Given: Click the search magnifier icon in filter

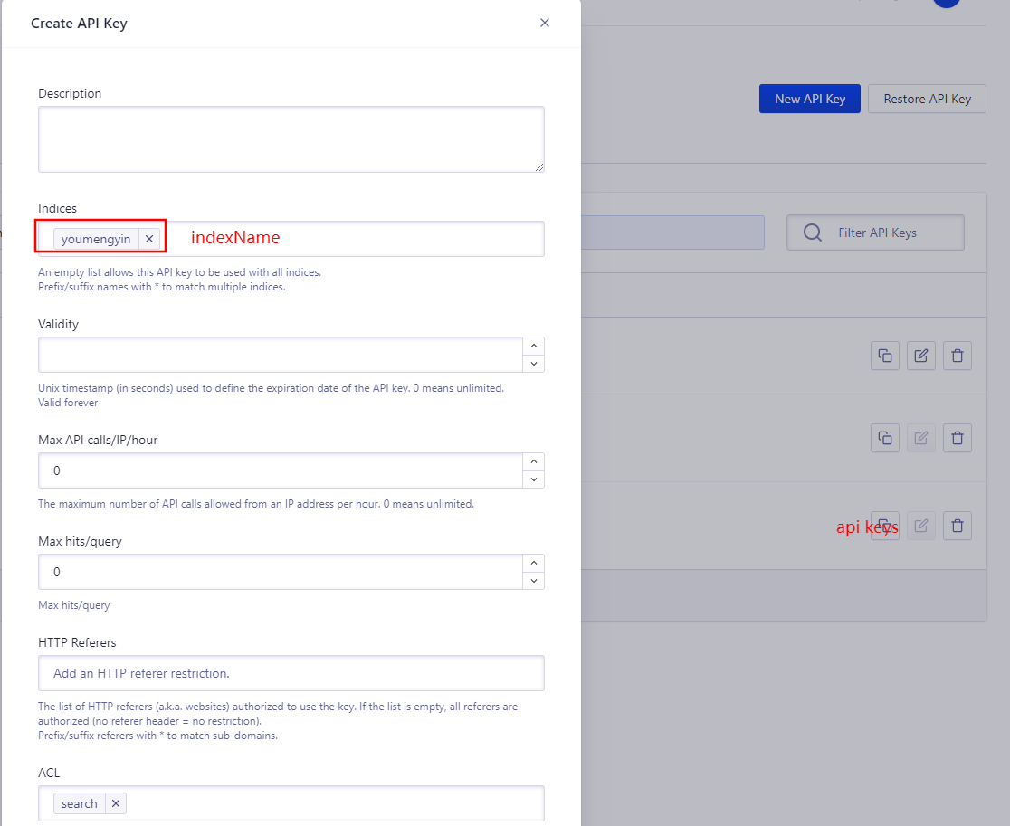Looking at the screenshot, I should pos(813,233).
